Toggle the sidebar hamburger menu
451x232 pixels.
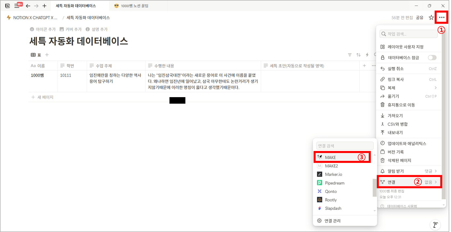click(x=17, y=6)
